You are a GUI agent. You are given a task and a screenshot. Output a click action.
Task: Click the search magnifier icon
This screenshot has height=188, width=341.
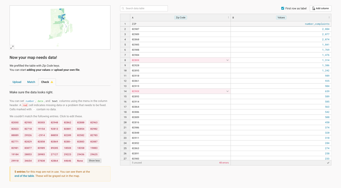(x=123, y=8)
